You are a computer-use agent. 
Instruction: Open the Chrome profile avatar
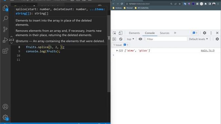[214, 4]
